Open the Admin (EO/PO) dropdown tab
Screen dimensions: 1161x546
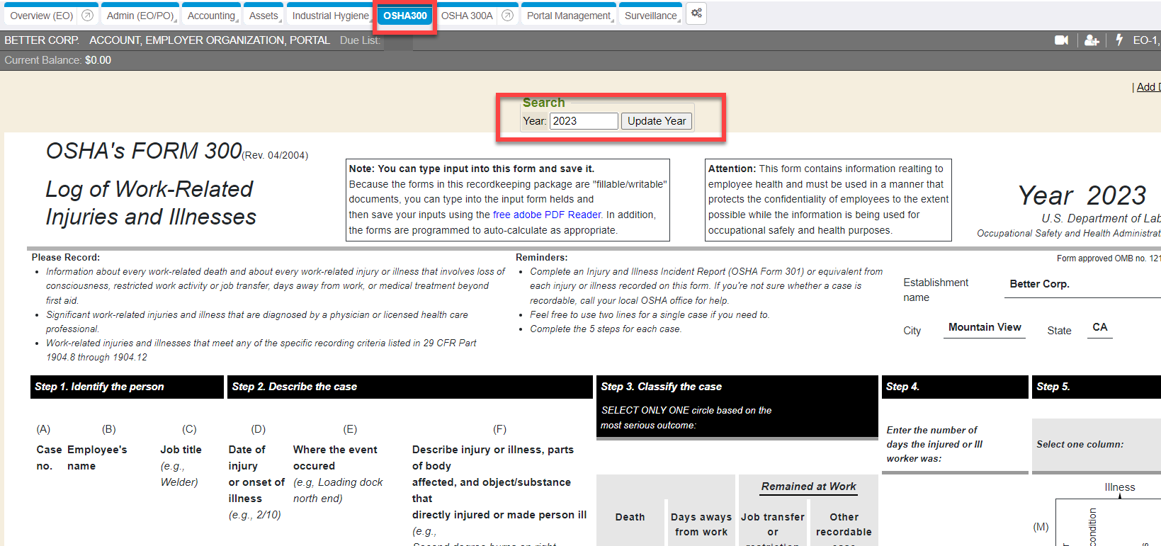coord(140,16)
